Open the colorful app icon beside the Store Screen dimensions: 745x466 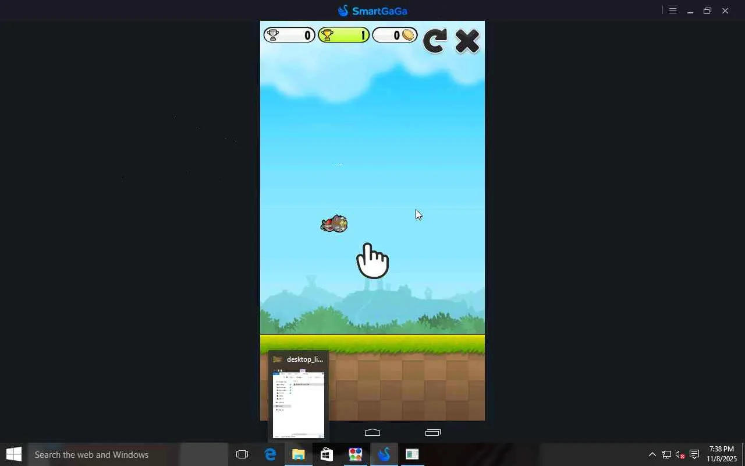click(355, 454)
